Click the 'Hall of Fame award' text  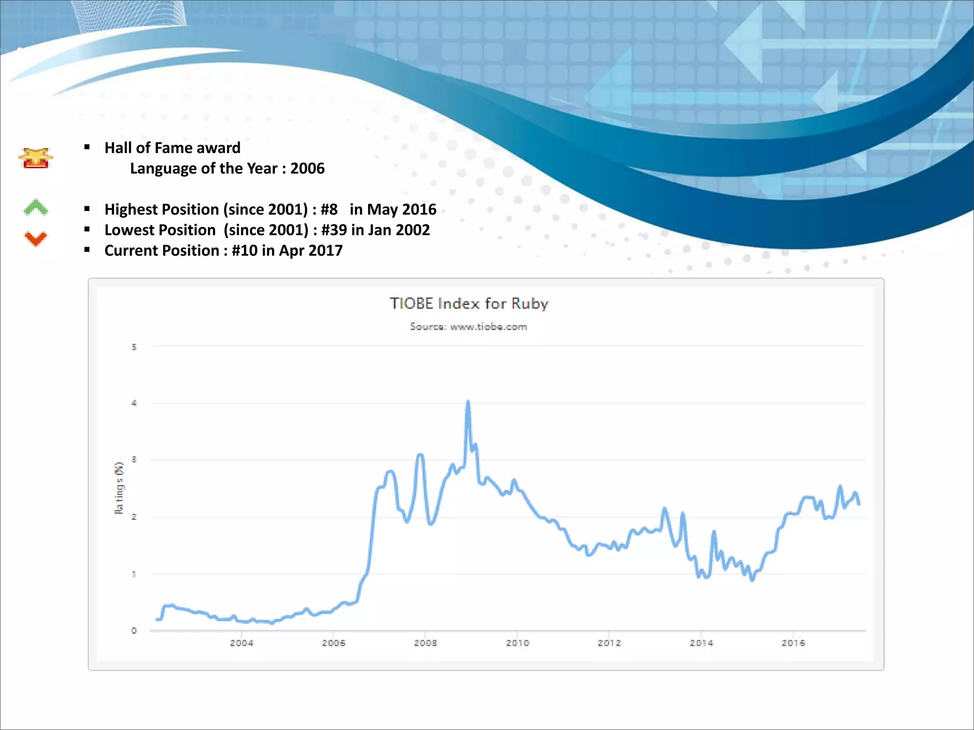[172, 148]
